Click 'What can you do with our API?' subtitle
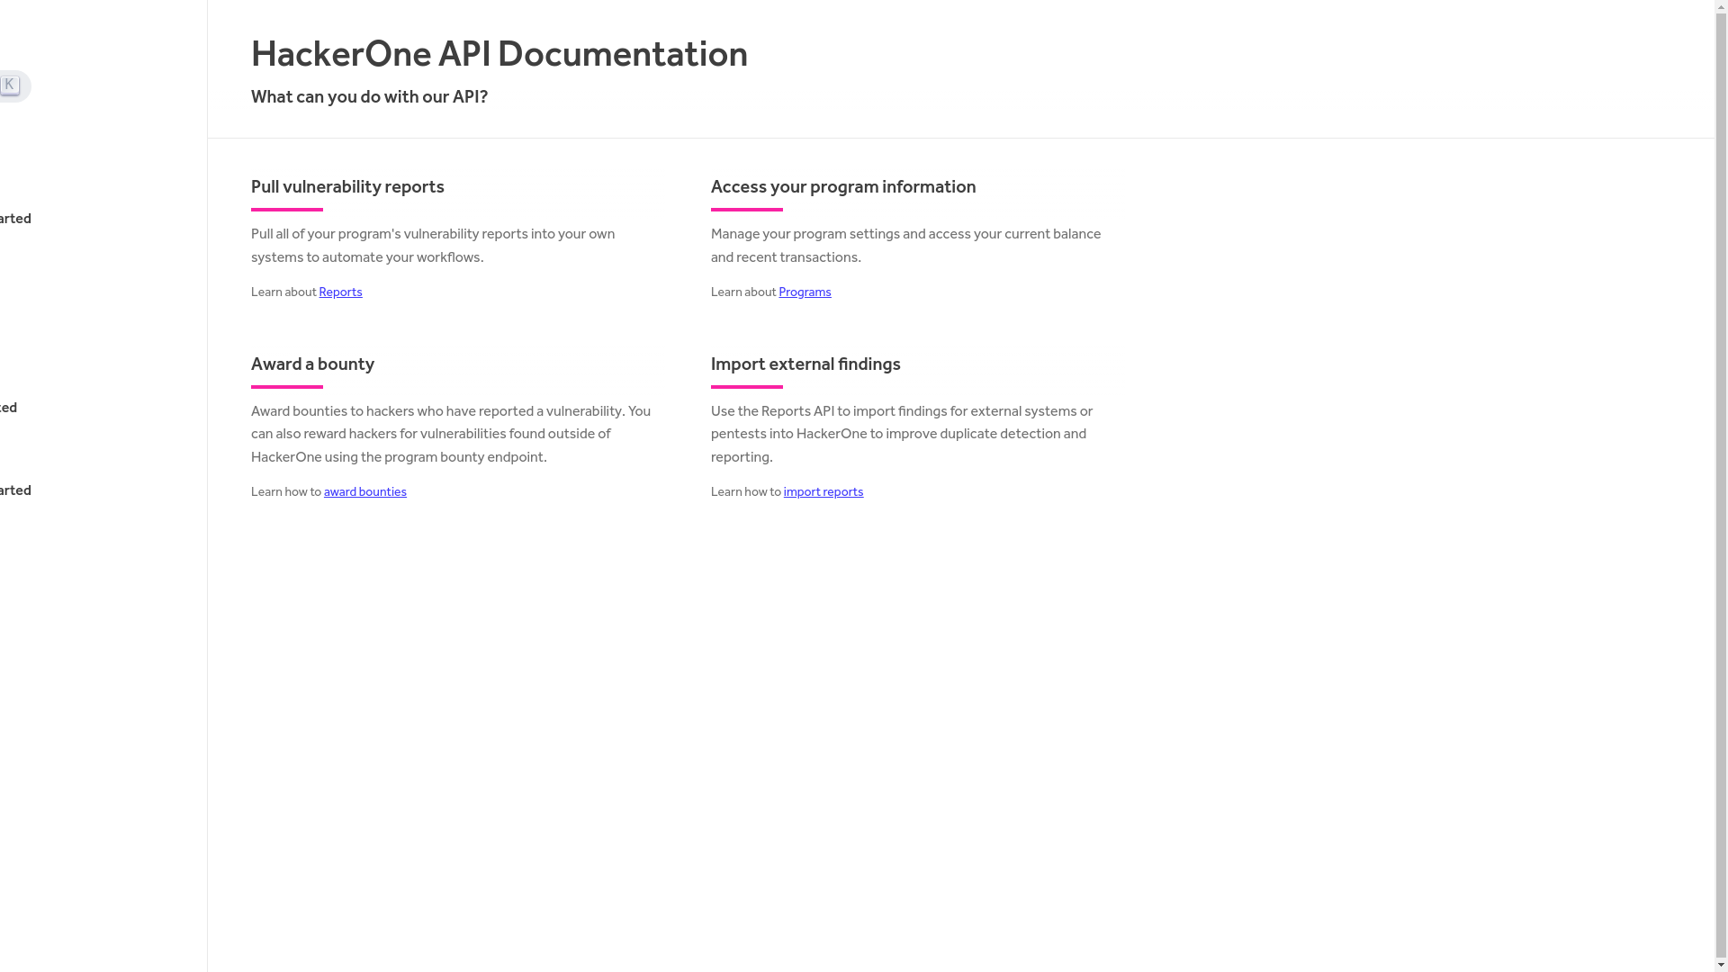This screenshot has height=972, width=1728. click(369, 97)
